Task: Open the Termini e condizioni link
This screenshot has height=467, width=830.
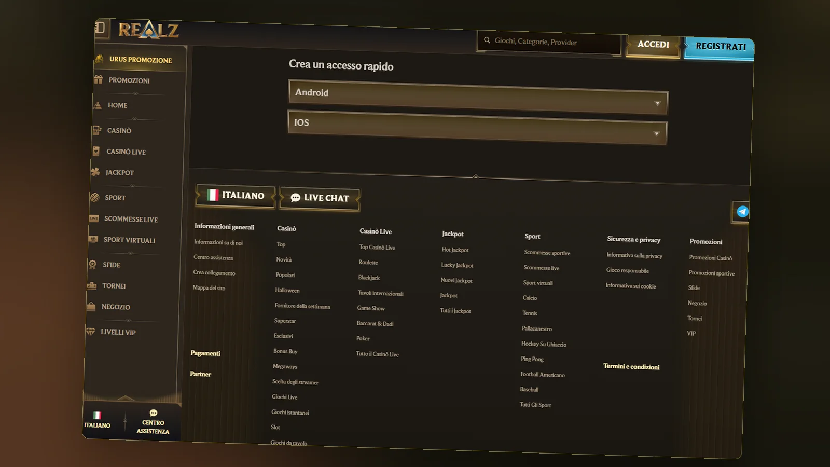Action: pos(631,366)
